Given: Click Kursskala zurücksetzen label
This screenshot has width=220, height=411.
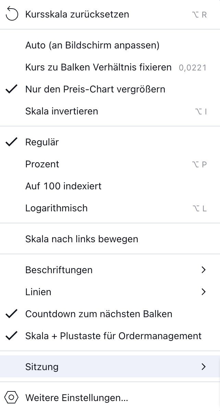Looking at the screenshot, I should (77, 14).
